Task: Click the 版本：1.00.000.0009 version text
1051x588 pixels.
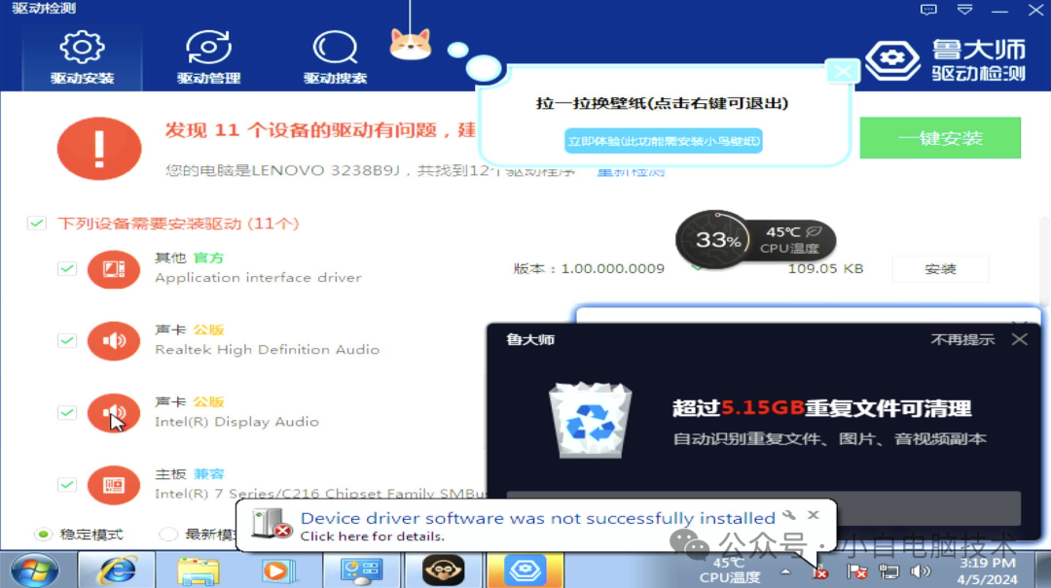Action: [x=589, y=268]
